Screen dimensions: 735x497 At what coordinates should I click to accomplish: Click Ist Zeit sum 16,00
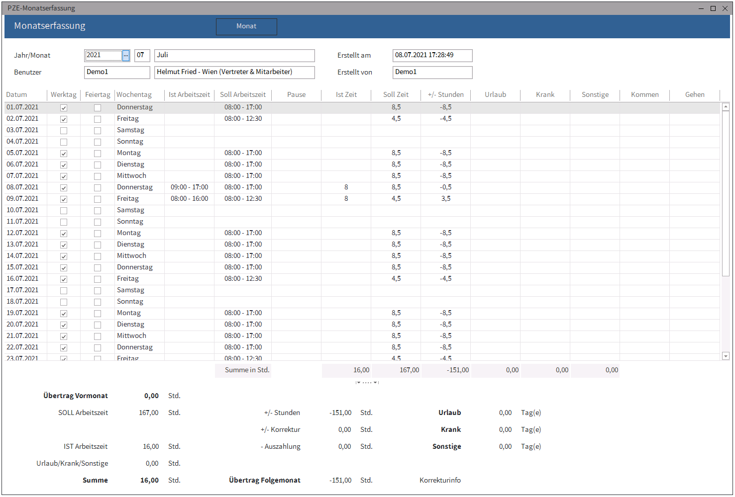click(346, 370)
